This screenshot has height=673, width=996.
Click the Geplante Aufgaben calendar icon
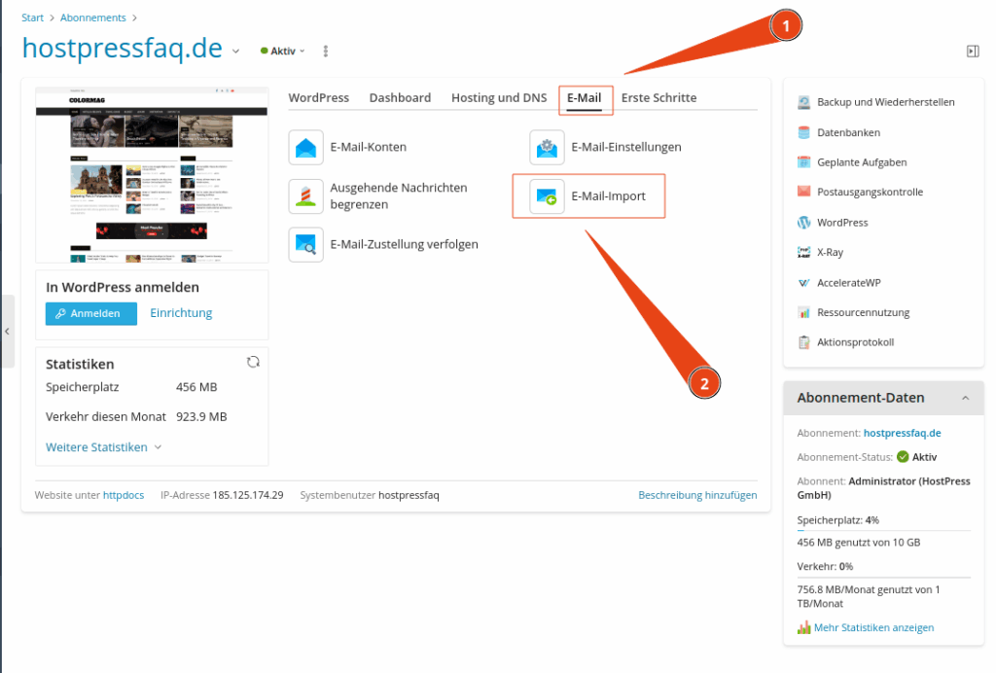[x=803, y=162]
